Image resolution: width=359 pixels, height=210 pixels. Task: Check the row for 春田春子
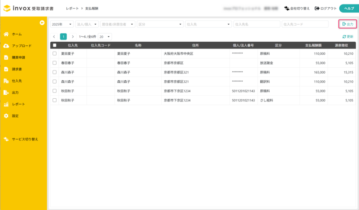click(54, 63)
